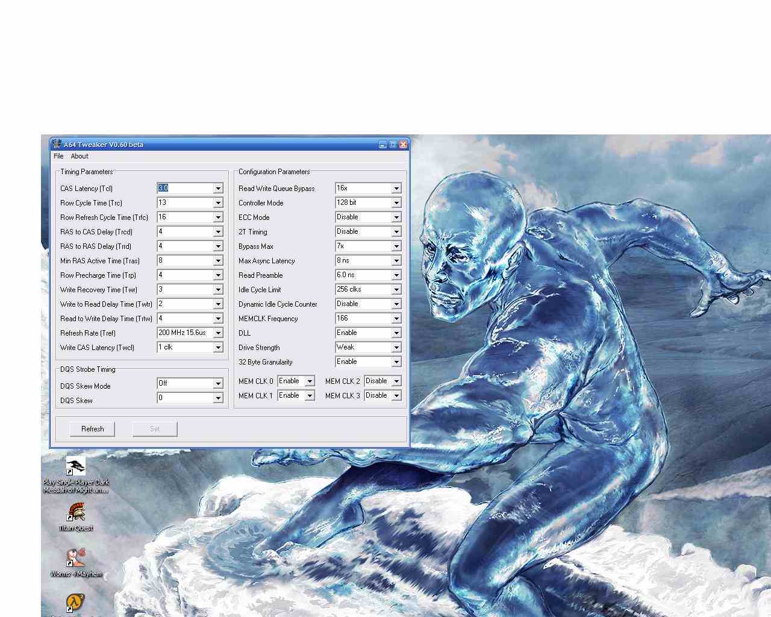Click the 'DQS Strobe Timing' group label
Viewport: 771px width, 617px height.
coord(87,369)
